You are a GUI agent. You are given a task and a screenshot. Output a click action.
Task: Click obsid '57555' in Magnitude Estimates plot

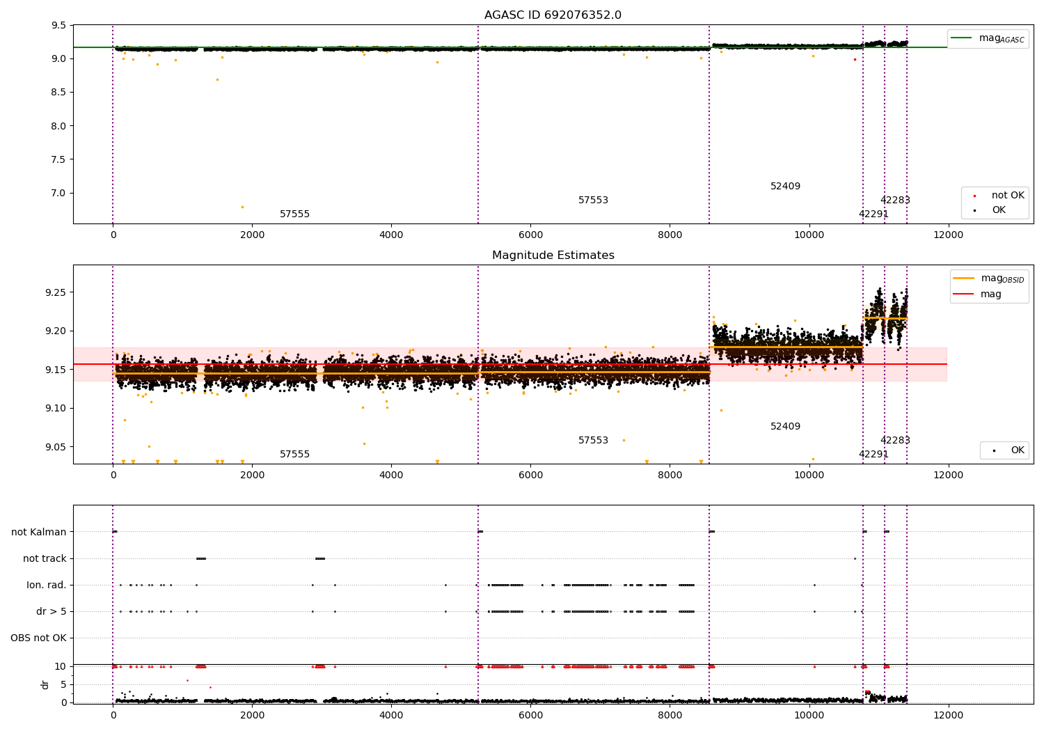point(294,455)
